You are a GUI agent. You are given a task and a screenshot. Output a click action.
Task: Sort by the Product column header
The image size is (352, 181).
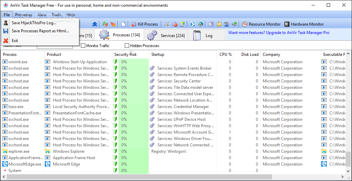click(x=78, y=55)
